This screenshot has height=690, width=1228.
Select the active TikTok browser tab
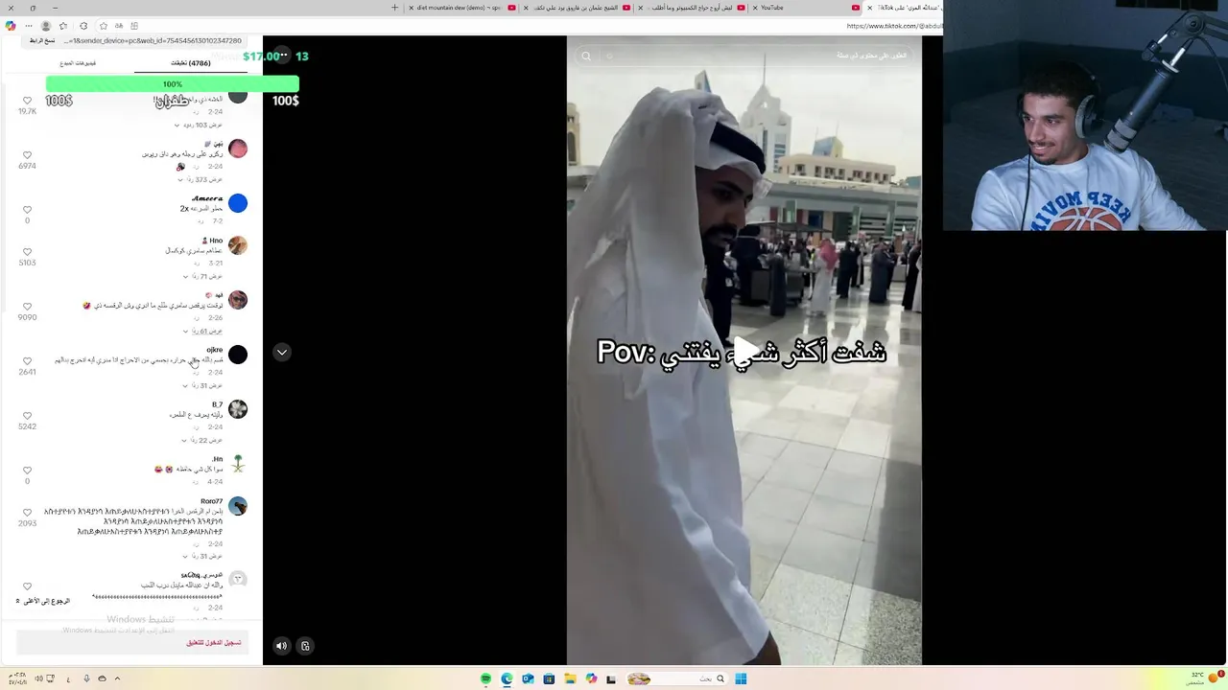pos(906,8)
